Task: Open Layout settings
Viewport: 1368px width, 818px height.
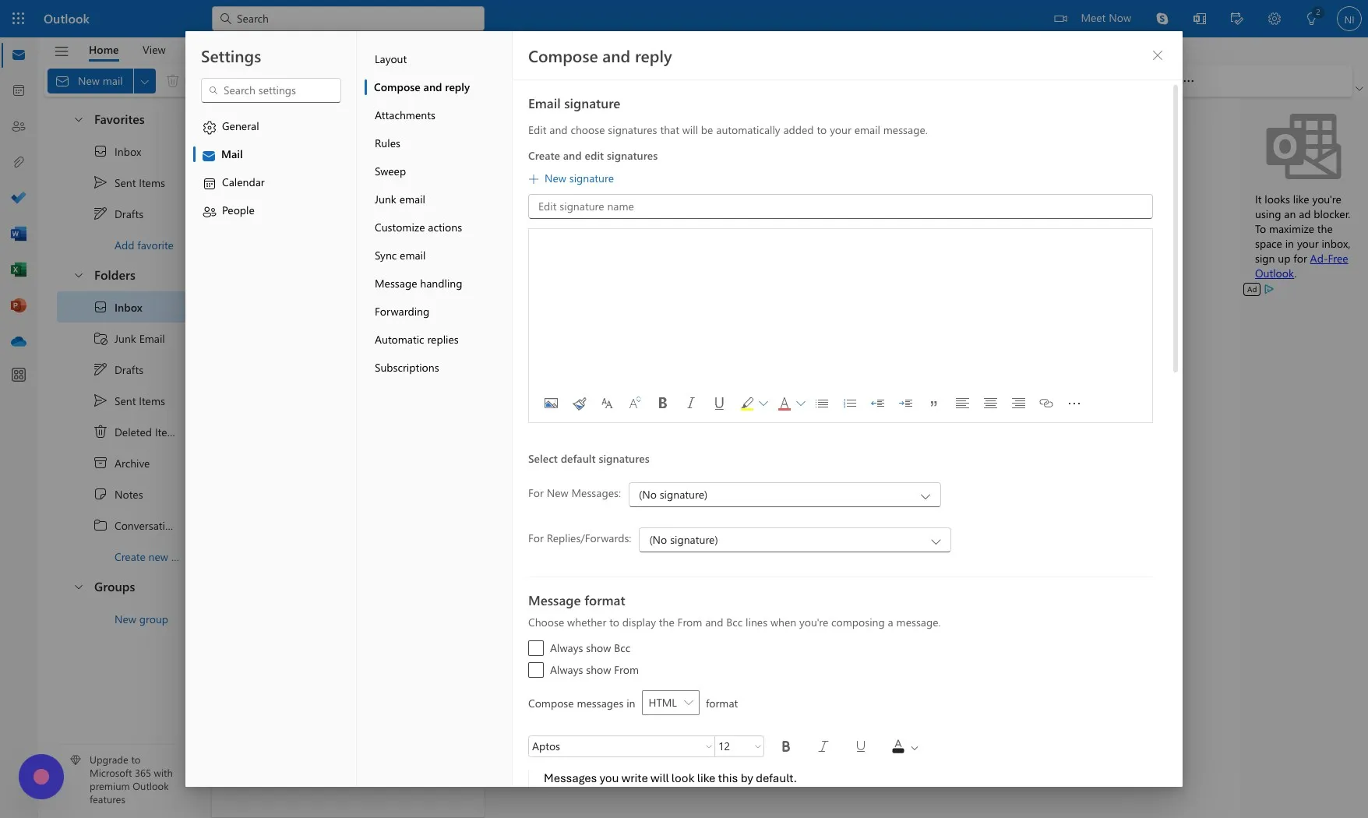Action: (390, 59)
